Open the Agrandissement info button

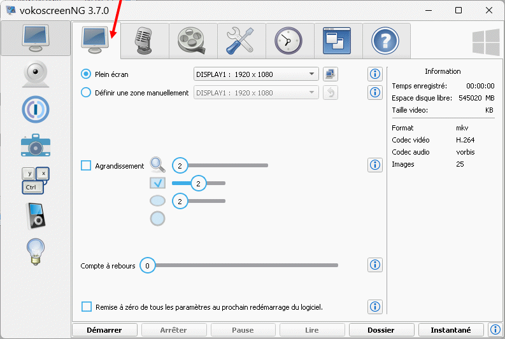click(x=375, y=165)
